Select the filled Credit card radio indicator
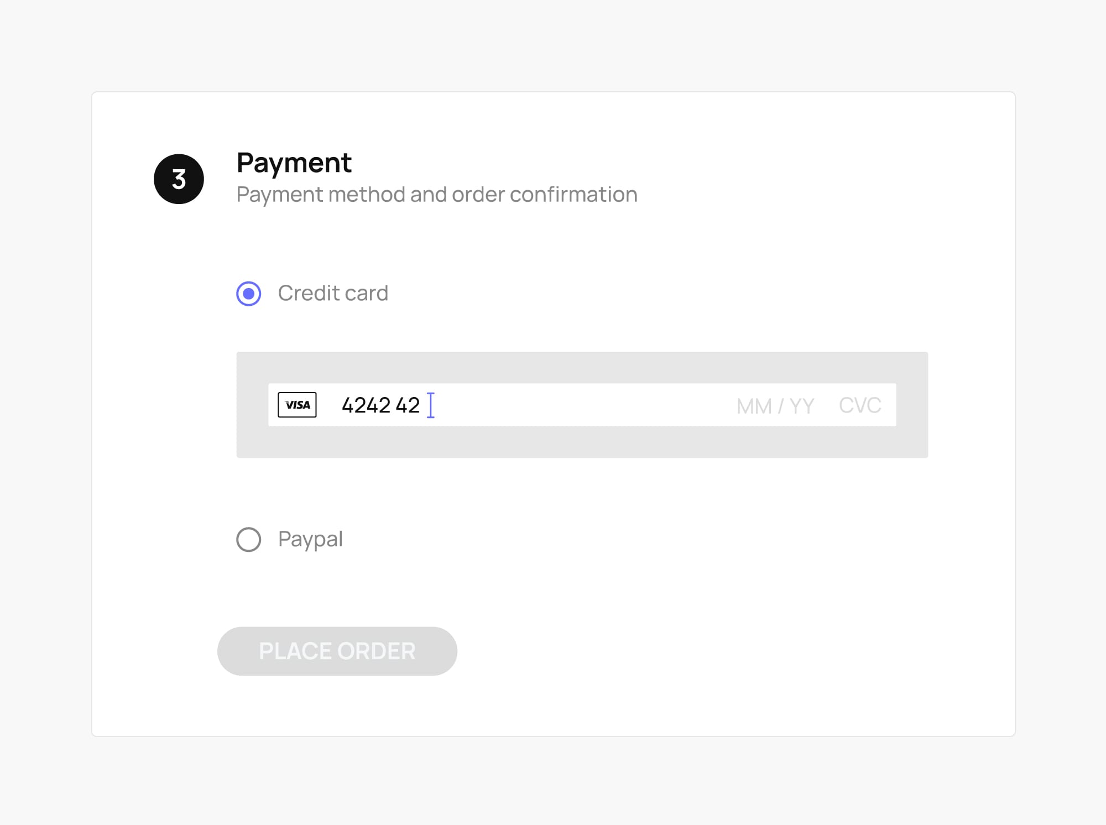This screenshot has height=825, width=1106. (249, 294)
